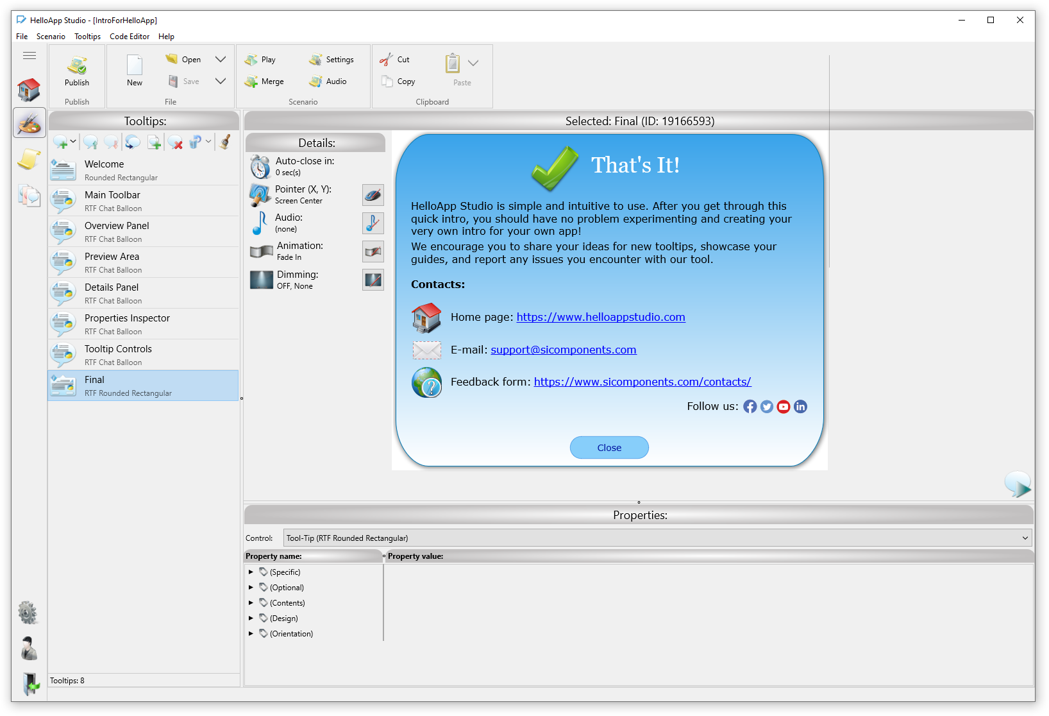Open the add tooltip type dropdown arrow
Viewport: 1049px width, 716px height.
tap(73, 142)
